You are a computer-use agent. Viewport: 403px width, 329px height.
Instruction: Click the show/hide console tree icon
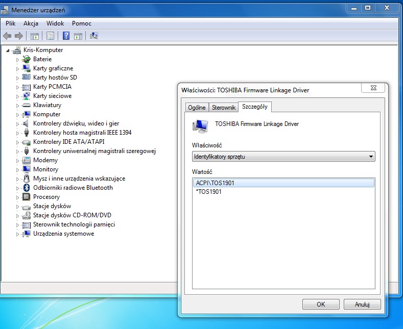point(35,36)
